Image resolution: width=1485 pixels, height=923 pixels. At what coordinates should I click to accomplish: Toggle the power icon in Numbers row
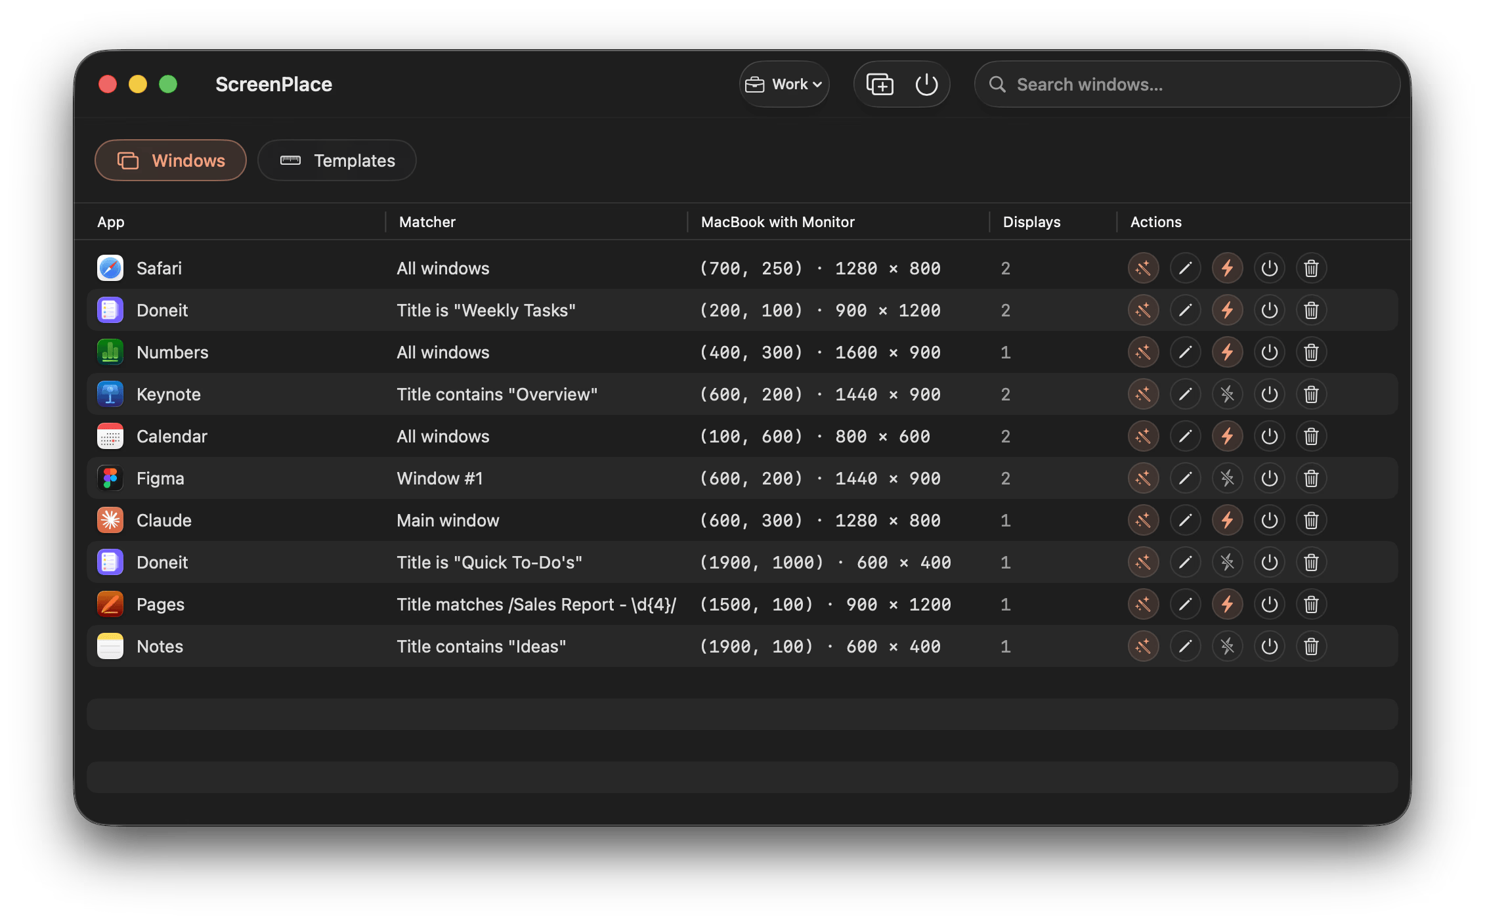coord(1269,352)
